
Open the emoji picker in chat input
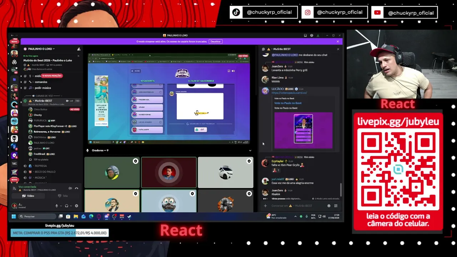point(329,206)
